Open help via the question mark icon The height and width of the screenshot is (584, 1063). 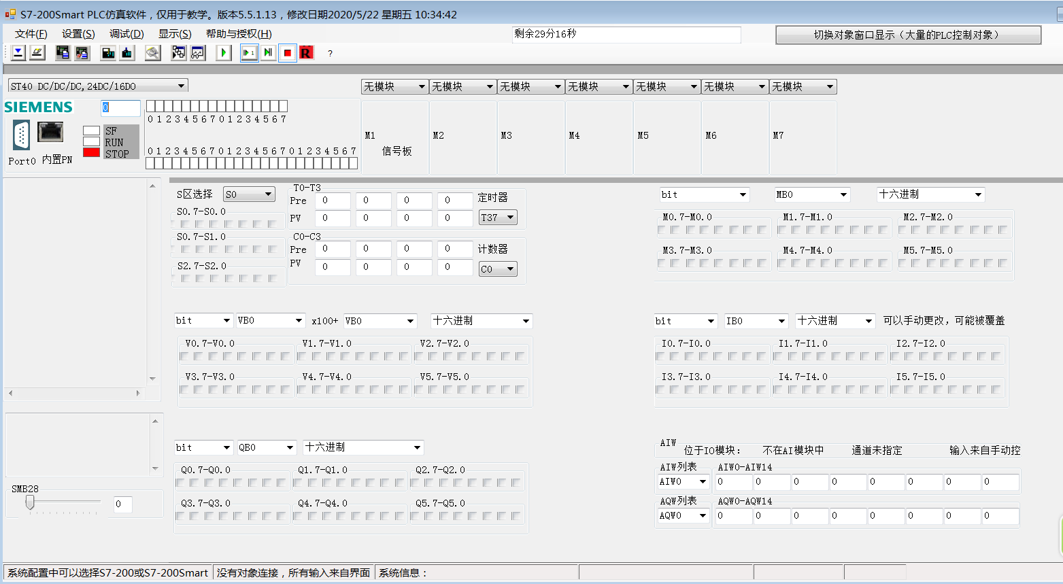point(330,53)
